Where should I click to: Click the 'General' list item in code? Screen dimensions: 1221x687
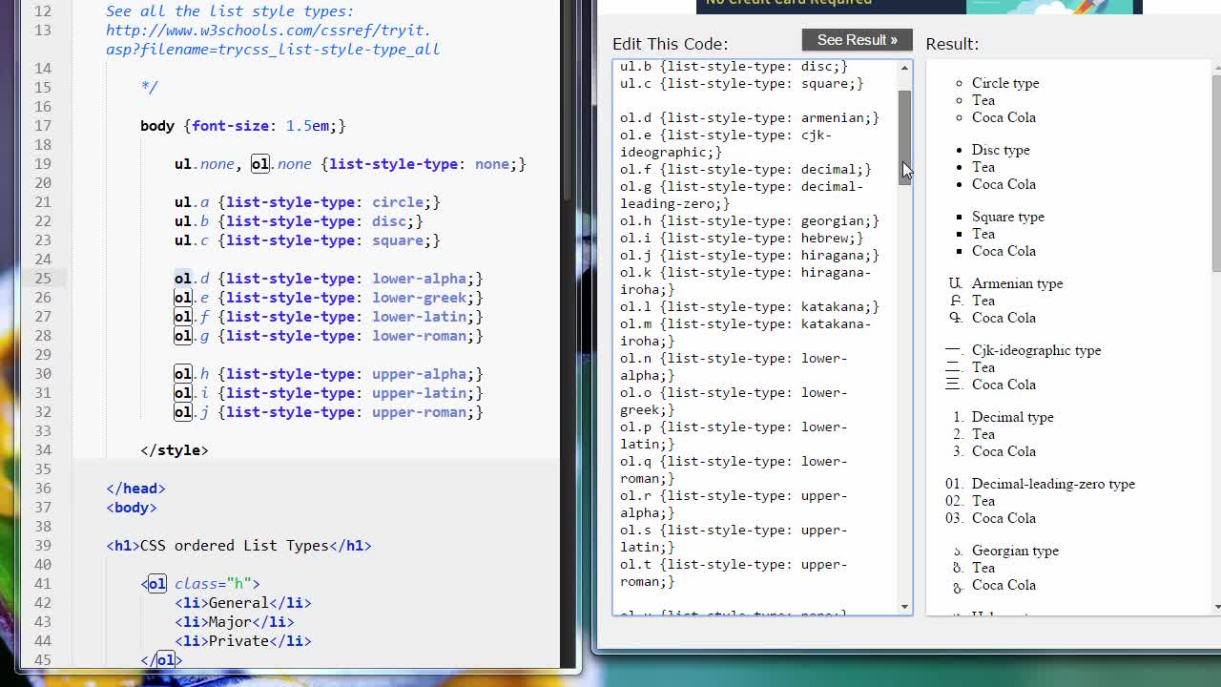coord(238,603)
